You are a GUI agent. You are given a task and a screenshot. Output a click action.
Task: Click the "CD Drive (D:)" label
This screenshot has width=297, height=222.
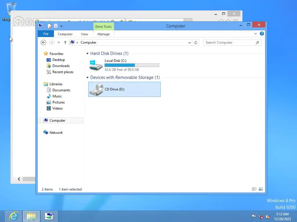click(x=114, y=89)
